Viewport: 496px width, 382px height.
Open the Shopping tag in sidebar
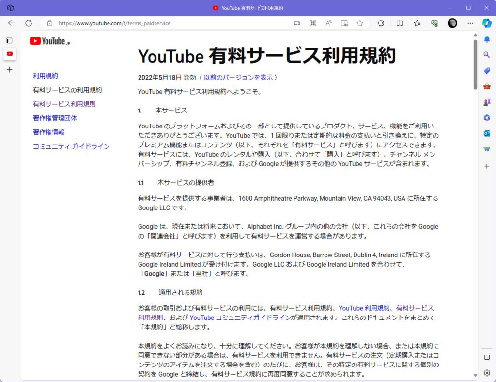coord(487,70)
